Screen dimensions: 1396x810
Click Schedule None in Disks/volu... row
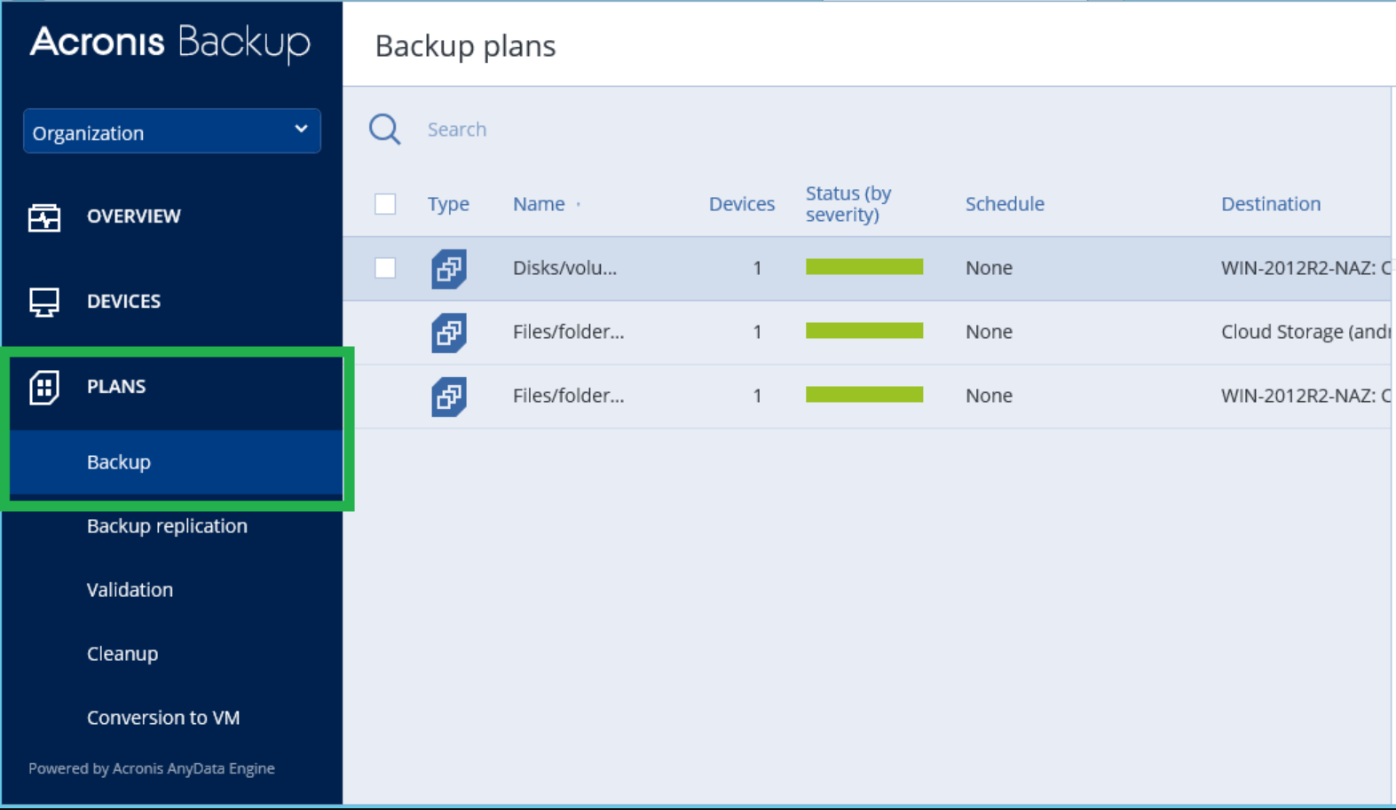[x=989, y=268]
